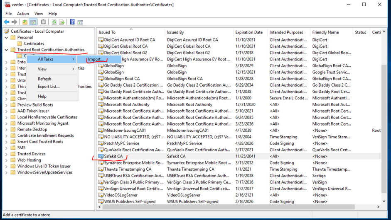Open the All Tasks submenu arrow
Viewport: 391px width, 220px height.
tap(73, 59)
